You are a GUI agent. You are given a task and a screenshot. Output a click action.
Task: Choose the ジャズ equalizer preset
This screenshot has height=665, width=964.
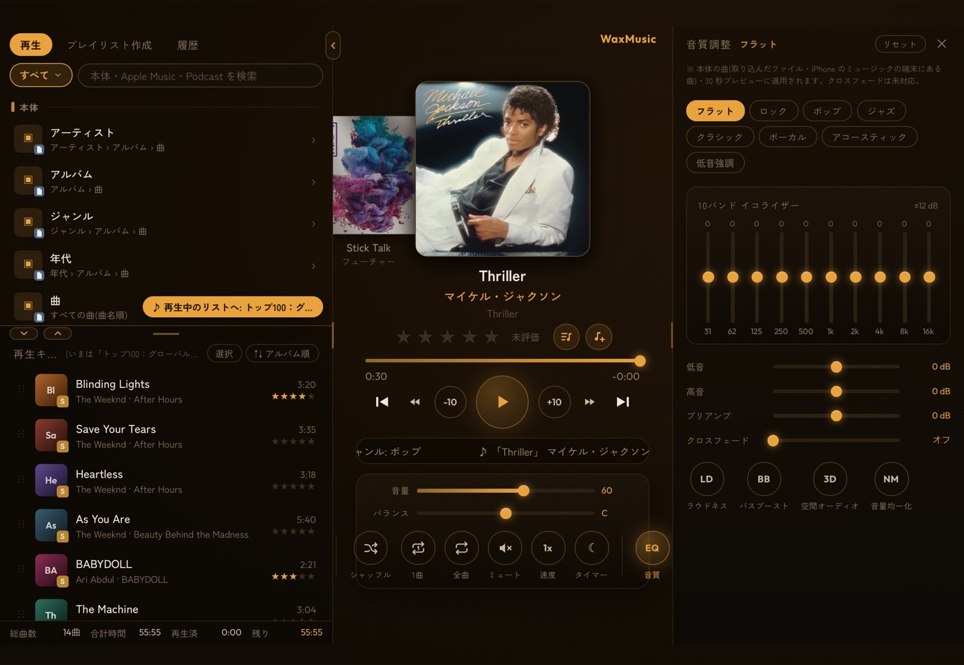click(881, 111)
